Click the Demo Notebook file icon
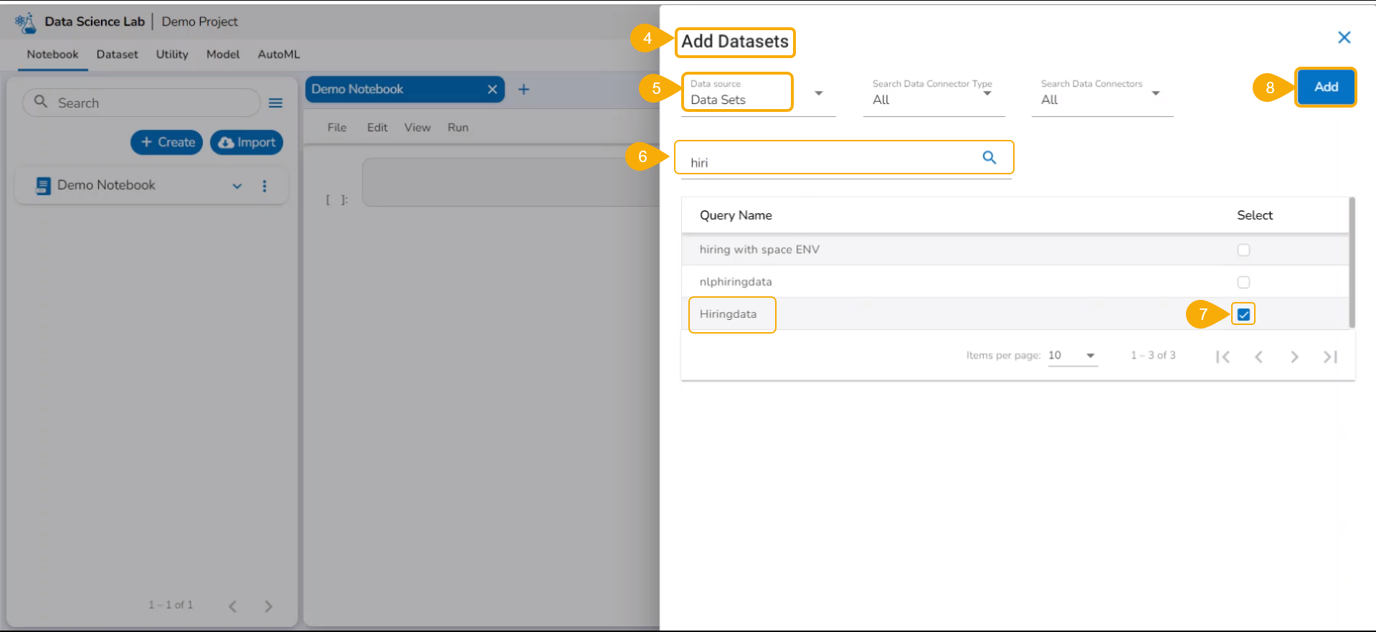Screen dimensions: 1376x632 click(43, 186)
